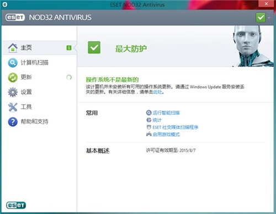Click the robot figure in the banner
The width and height of the screenshot is (276, 214).
click(x=253, y=46)
